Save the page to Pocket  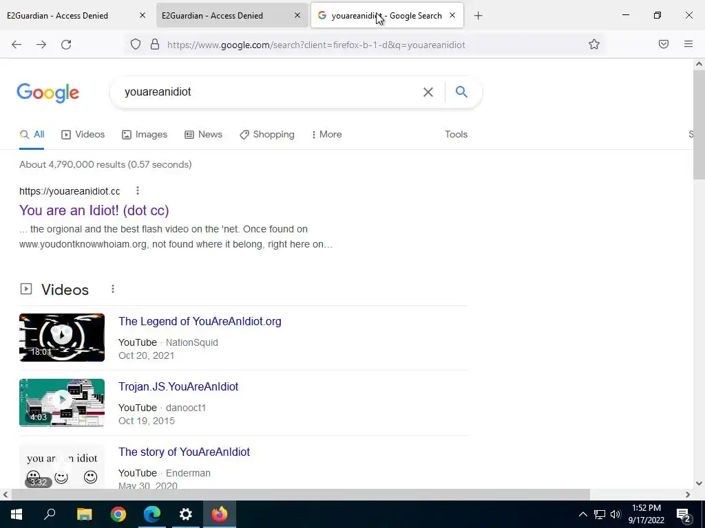pyautogui.click(x=664, y=44)
